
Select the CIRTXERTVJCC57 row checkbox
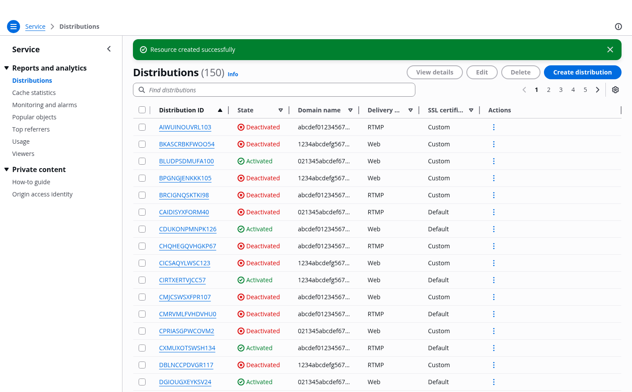[x=142, y=280]
